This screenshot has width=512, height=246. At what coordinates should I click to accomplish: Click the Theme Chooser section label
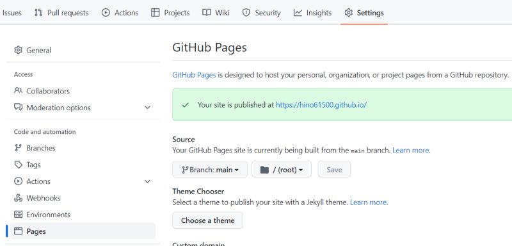pyautogui.click(x=198, y=191)
